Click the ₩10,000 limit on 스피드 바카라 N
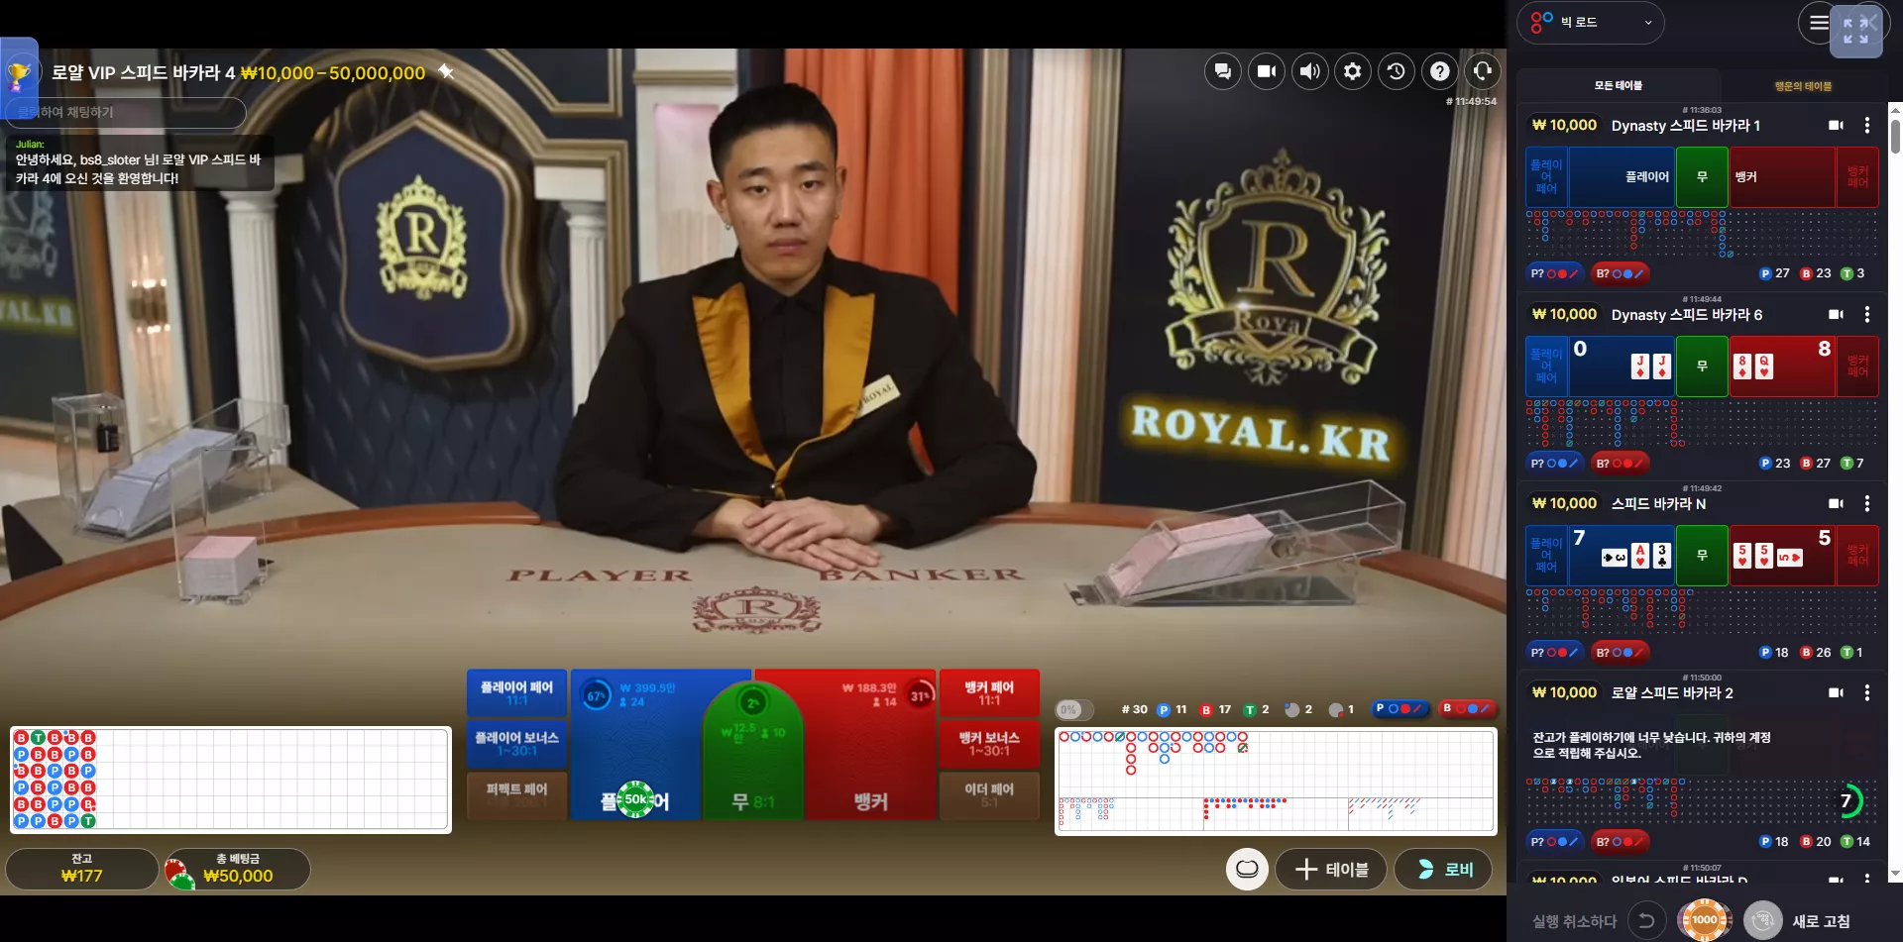This screenshot has width=1903, height=942. (1564, 503)
